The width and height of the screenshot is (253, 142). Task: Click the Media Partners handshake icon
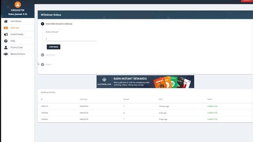6,54
